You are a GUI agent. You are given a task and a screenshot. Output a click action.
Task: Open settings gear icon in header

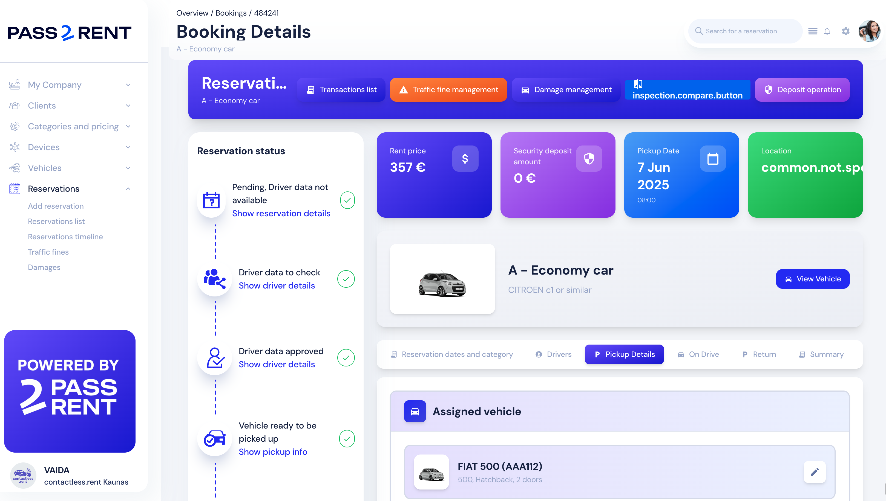[845, 31]
